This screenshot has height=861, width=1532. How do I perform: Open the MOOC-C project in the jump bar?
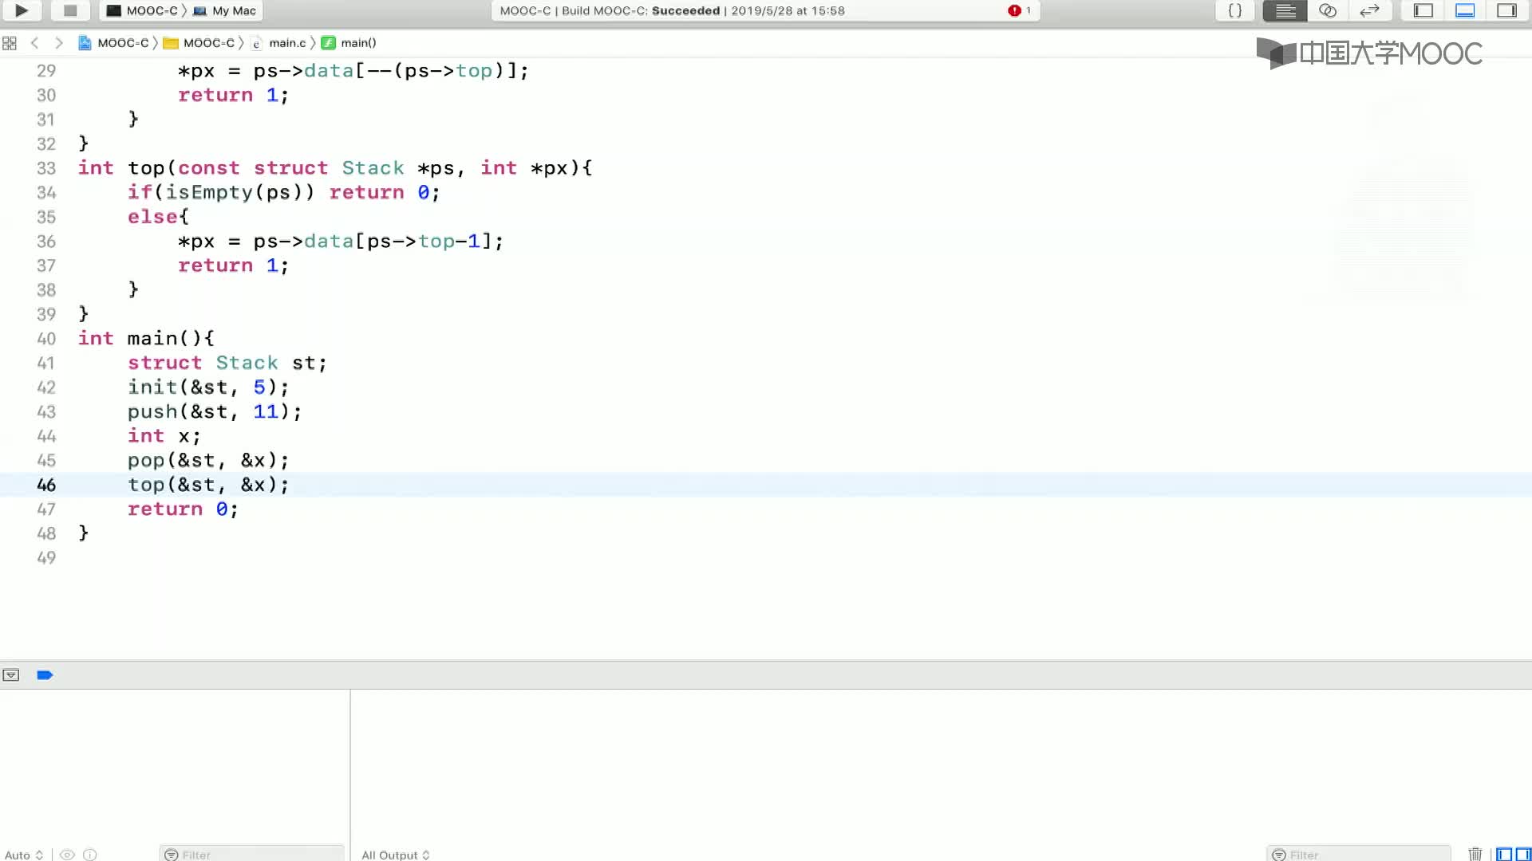[x=113, y=43]
